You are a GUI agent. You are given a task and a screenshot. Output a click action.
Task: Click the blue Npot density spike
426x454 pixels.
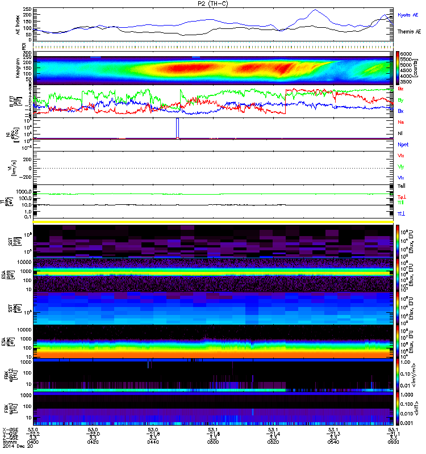(178, 128)
